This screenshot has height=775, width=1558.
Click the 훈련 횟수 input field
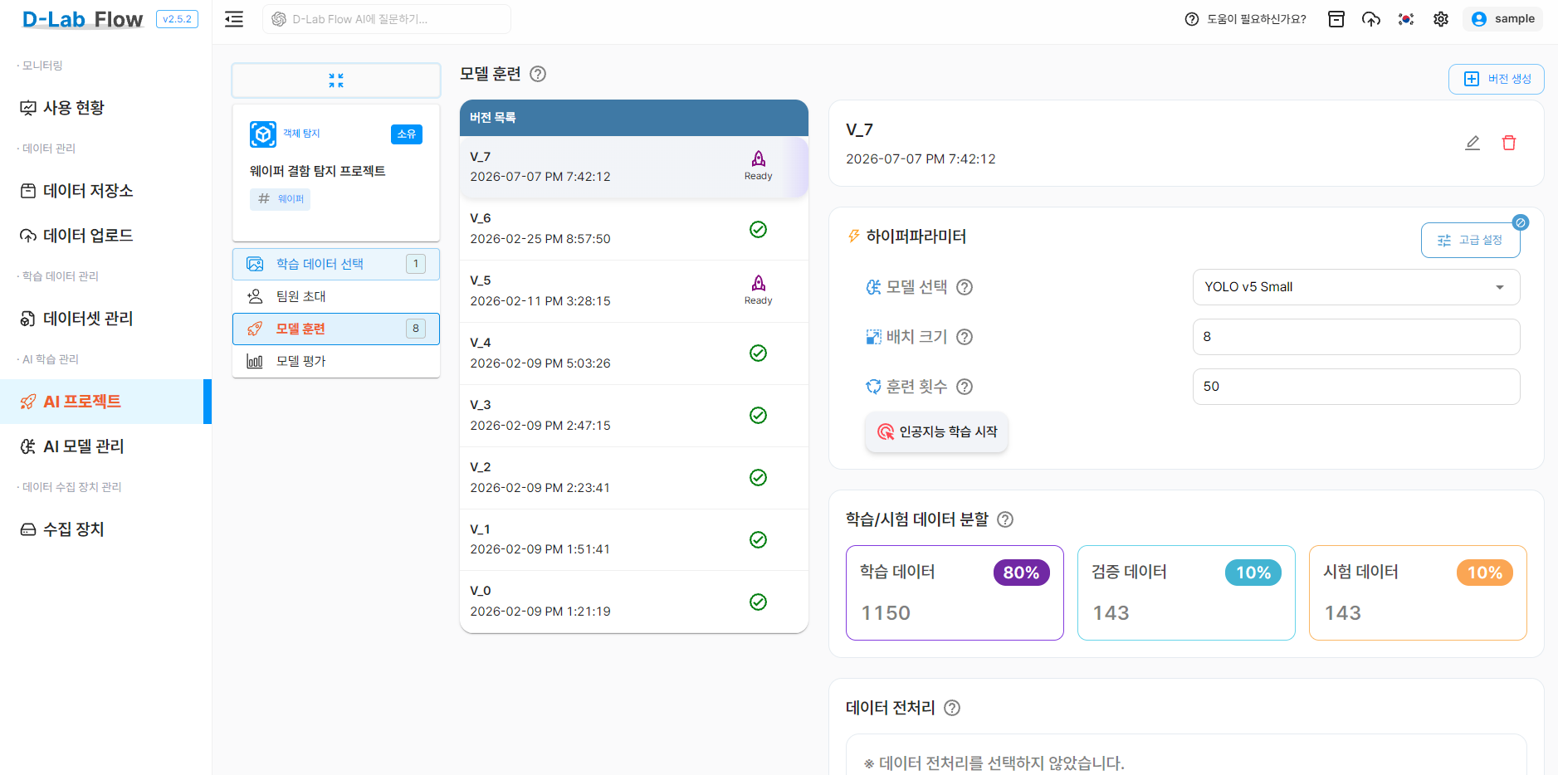(x=1356, y=387)
